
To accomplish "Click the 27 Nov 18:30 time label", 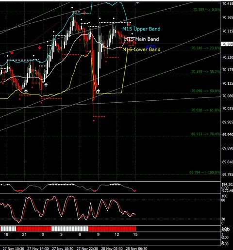I will pyautogui.click(x=63, y=248).
